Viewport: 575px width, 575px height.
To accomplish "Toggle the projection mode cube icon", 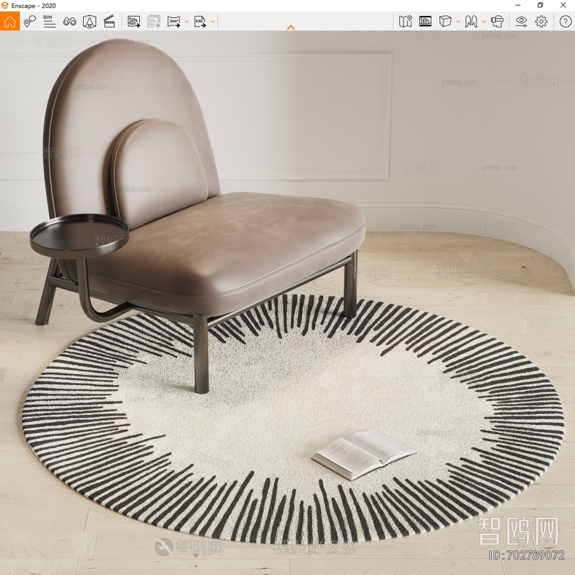I will click(x=445, y=21).
